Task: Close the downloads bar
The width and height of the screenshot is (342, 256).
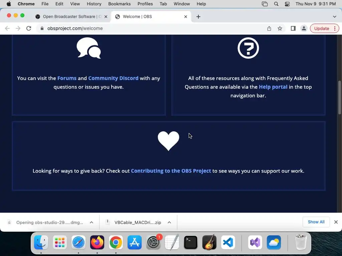Action: [336, 222]
